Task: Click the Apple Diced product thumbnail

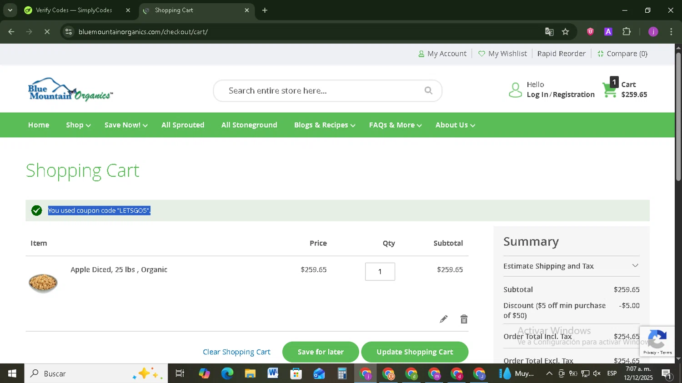Action: (x=43, y=283)
